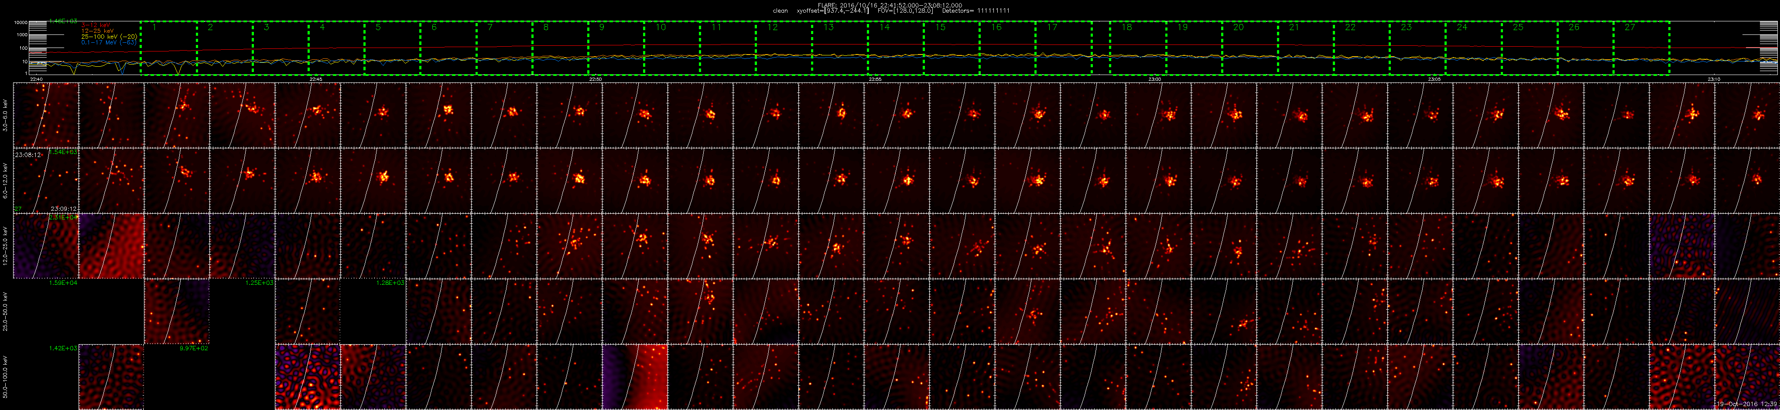Select time interval 20 on the lightcurve
This screenshot has width=1780, height=410.
(x=1250, y=48)
